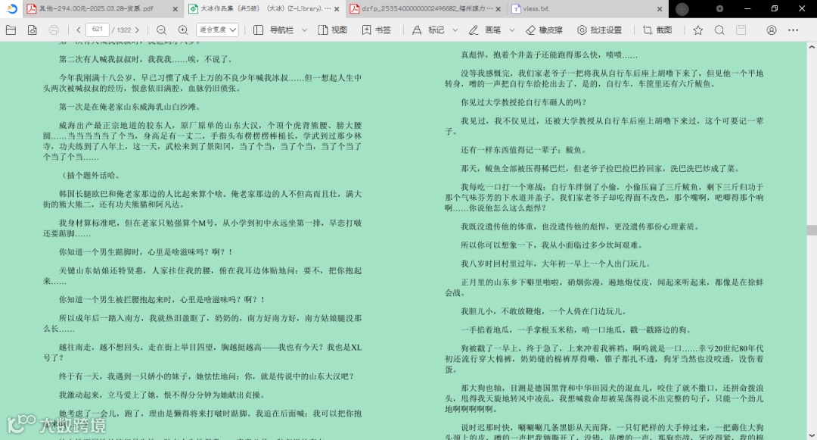817x440 pixels.
Task: Click the print icon
Action: (x=54, y=30)
